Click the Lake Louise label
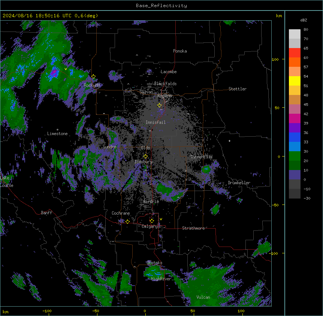 point(7,182)
